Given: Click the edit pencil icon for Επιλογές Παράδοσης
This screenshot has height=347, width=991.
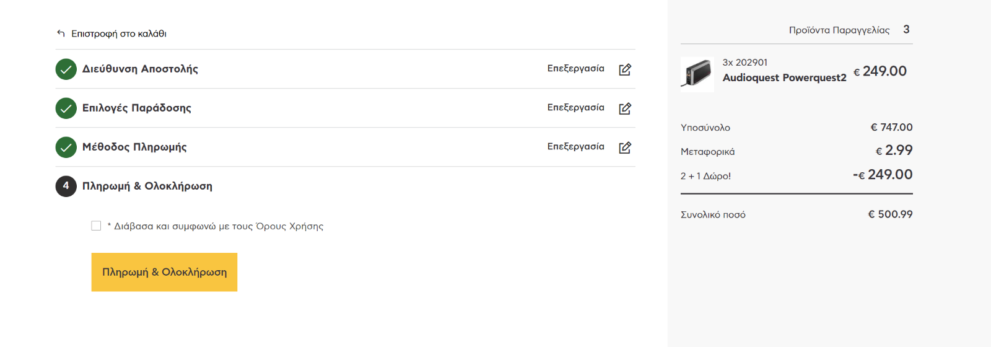Looking at the screenshot, I should click(x=625, y=108).
